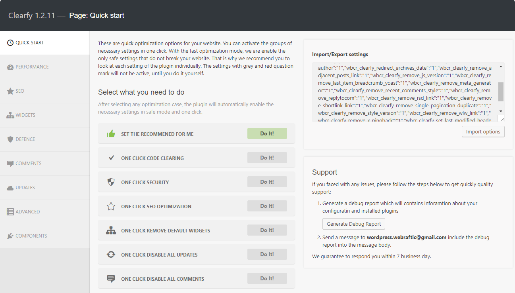The height and width of the screenshot is (293, 515).
Task: Click Do It! for Set the recommended
Action: click(267, 133)
